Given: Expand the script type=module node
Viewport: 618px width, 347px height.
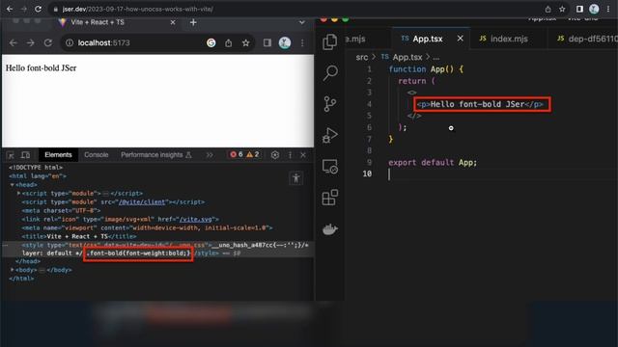Looking at the screenshot, I should point(18,193).
